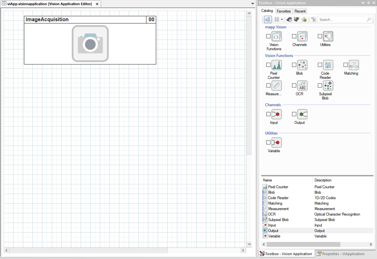Select the Output row in list

point(317,231)
